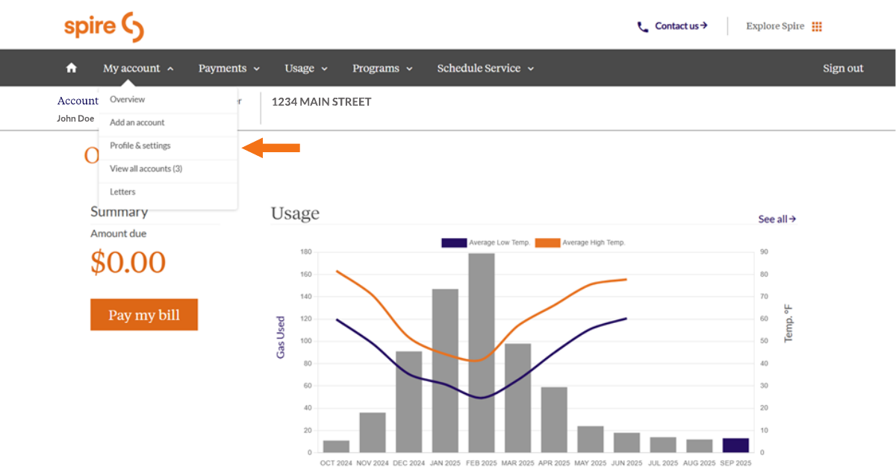
Task: Expand the Payments dropdown
Action: (228, 68)
